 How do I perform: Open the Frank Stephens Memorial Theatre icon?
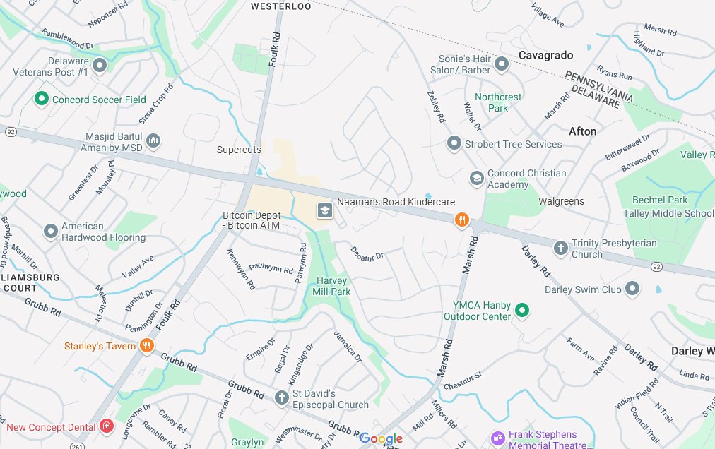[x=498, y=438]
